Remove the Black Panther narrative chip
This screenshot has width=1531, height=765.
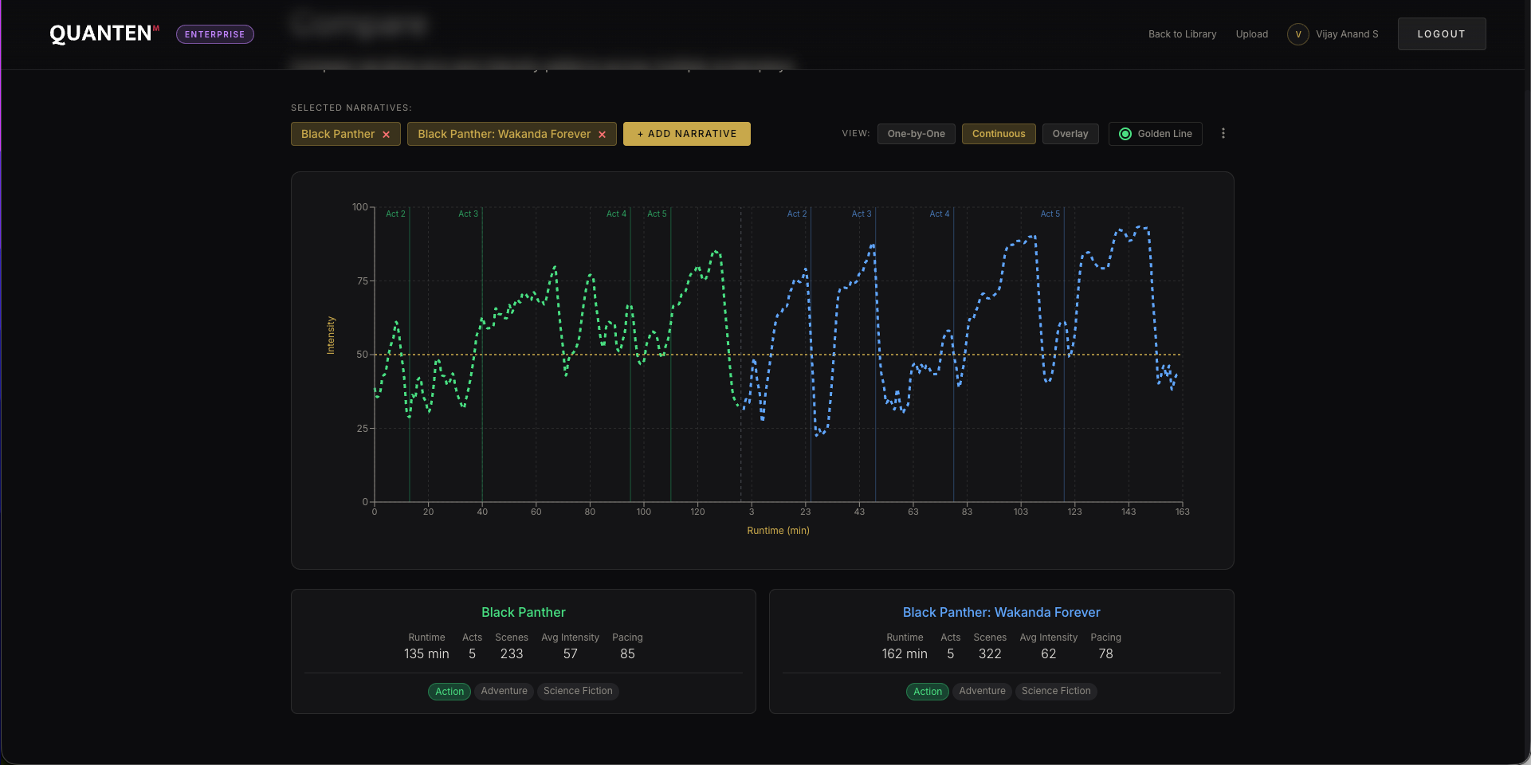point(386,135)
